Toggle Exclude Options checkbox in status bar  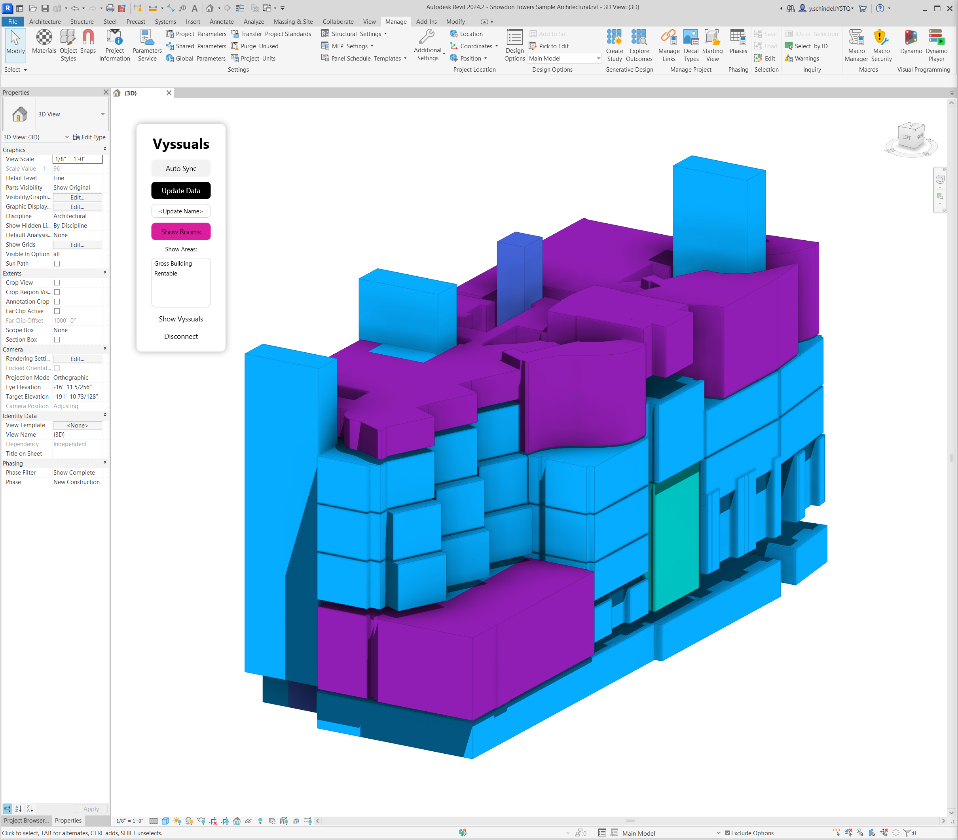[728, 833]
